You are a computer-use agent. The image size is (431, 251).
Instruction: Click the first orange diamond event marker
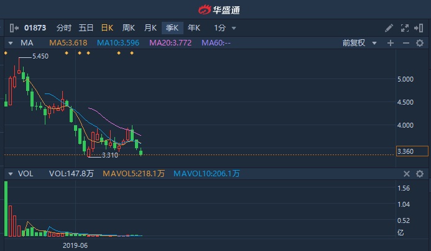[6, 53]
